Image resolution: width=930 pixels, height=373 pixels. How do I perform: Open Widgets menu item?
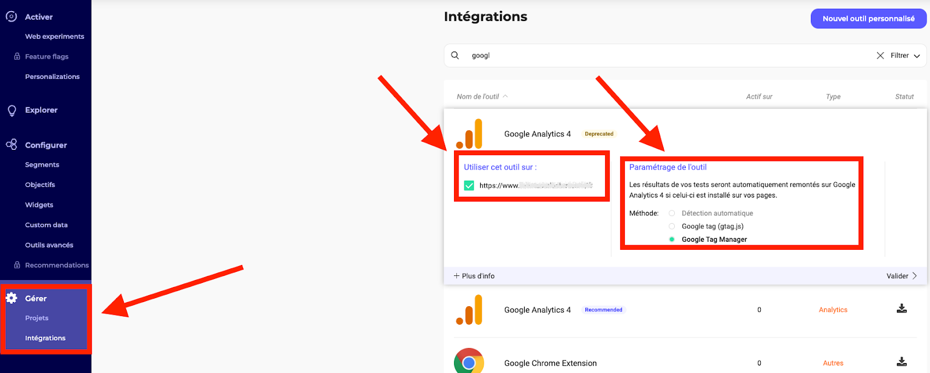point(39,205)
